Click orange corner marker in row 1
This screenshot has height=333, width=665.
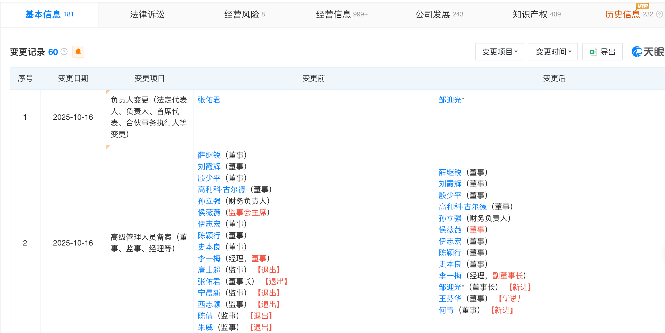click(x=108, y=92)
